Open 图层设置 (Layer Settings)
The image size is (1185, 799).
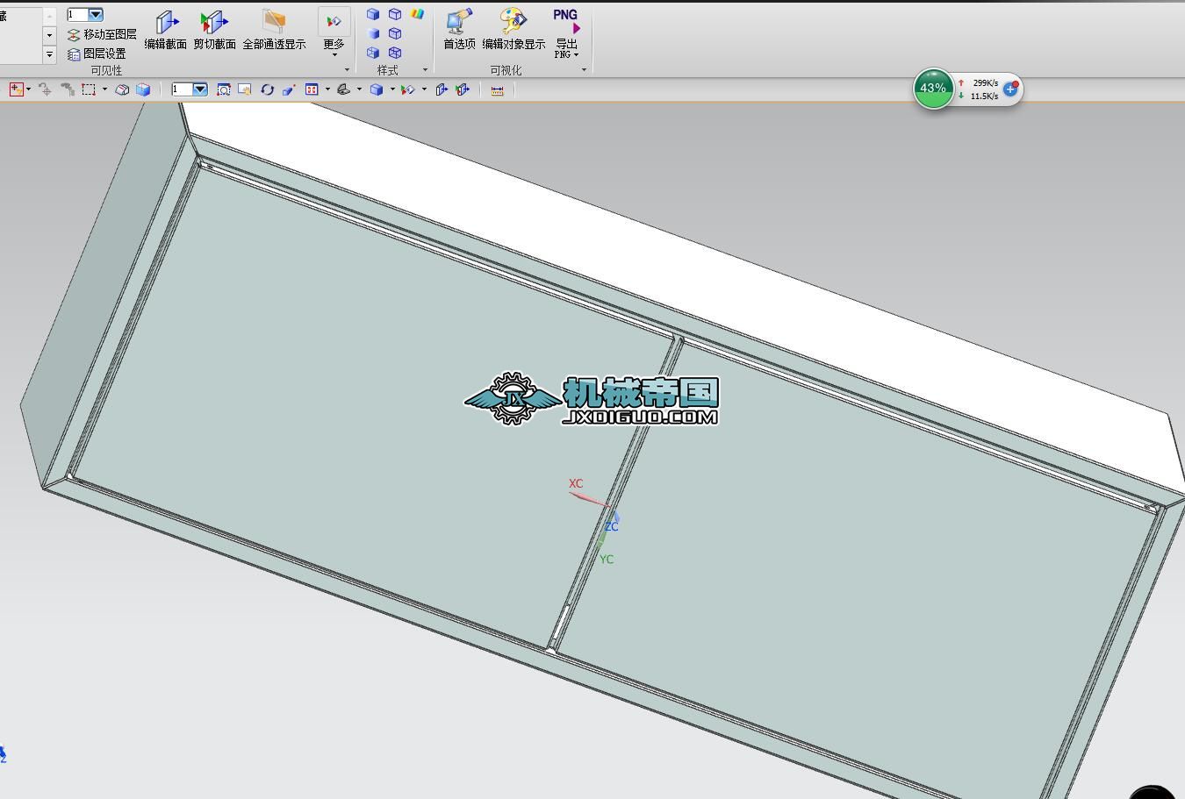pos(97,54)
